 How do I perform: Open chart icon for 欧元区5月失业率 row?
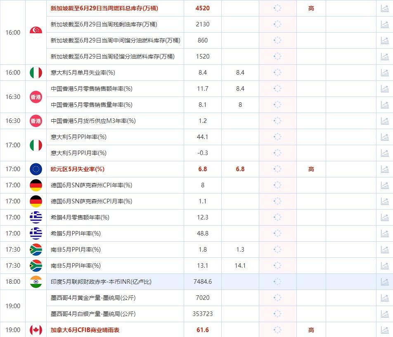(x=384, y=169)
